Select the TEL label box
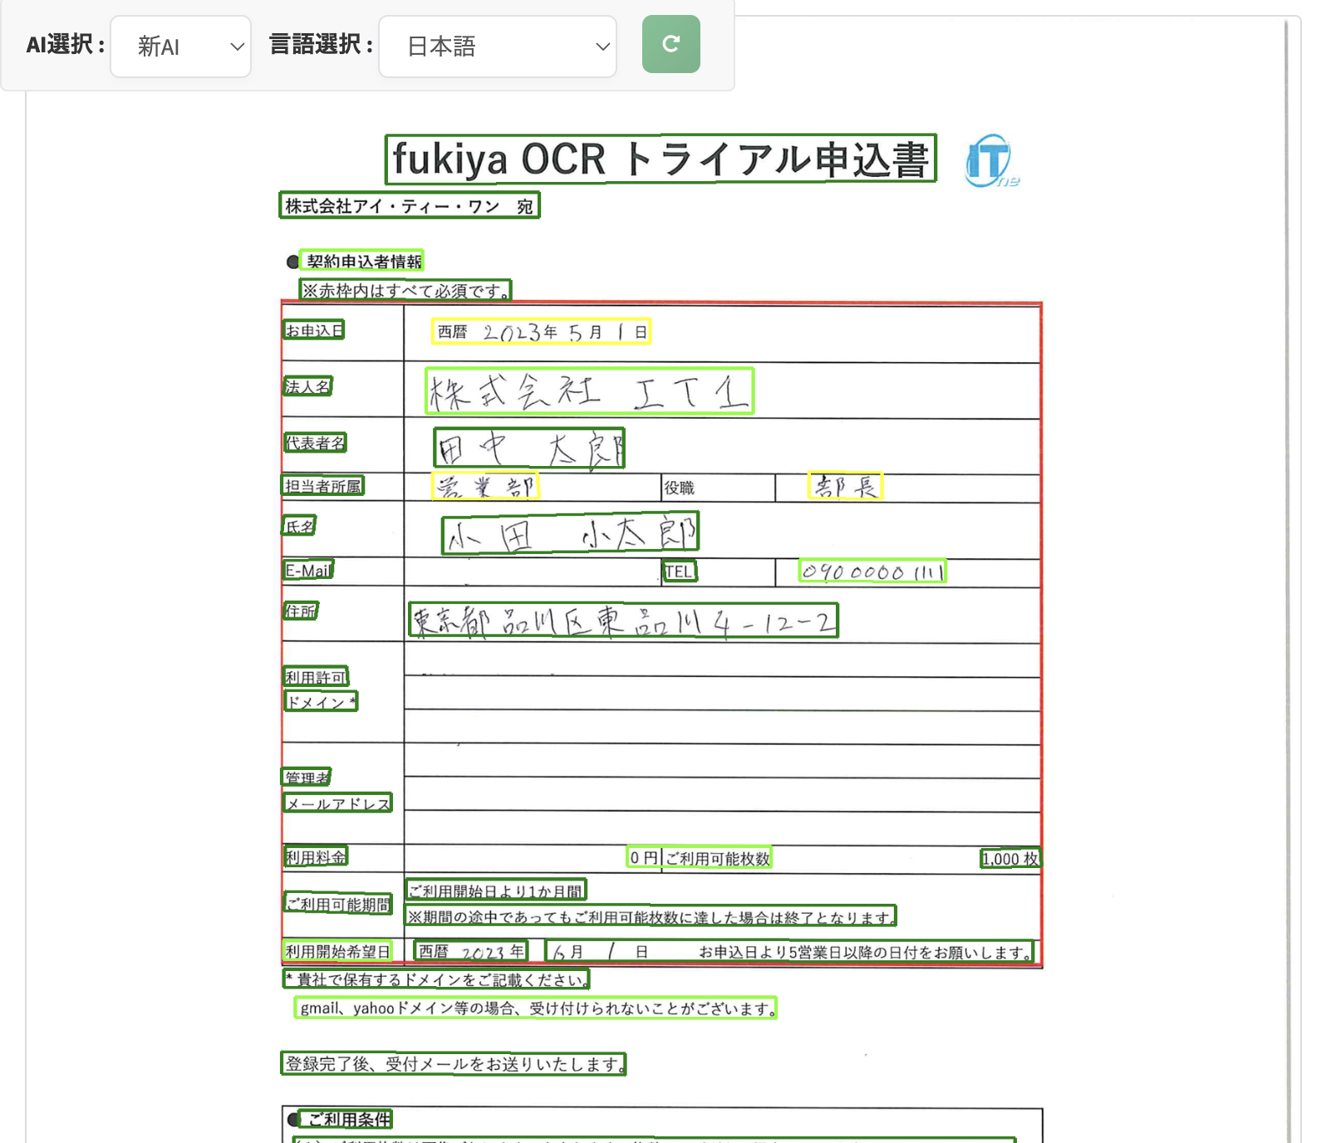 [x=679, y=571]
